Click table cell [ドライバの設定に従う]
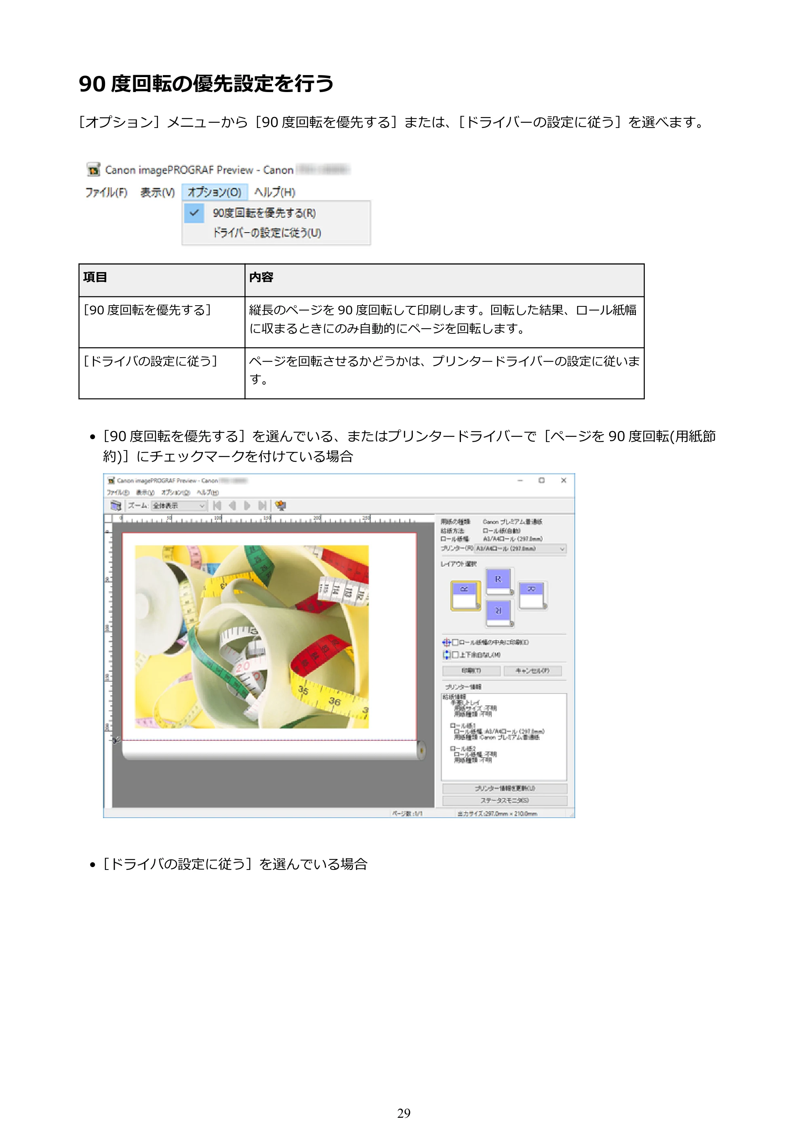The image size is (808, 1142). [x=162, y=373]
